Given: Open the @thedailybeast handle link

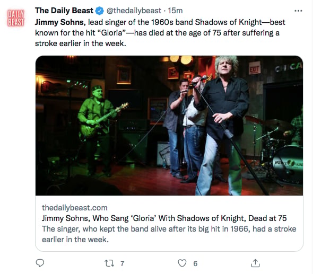Looking at the screenshot, I should [134, 11].
